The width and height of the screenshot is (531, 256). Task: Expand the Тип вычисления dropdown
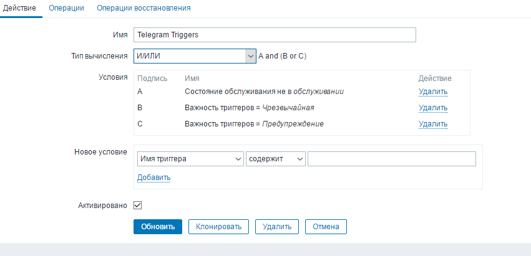coord(195,56)
